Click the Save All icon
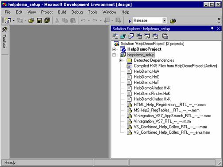The height and width of the screenshot is (167, 223). click(x=47, y=20)
